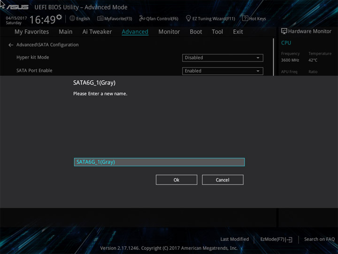Click the vertical scrollbar of the settings list

tap(273, 57)
